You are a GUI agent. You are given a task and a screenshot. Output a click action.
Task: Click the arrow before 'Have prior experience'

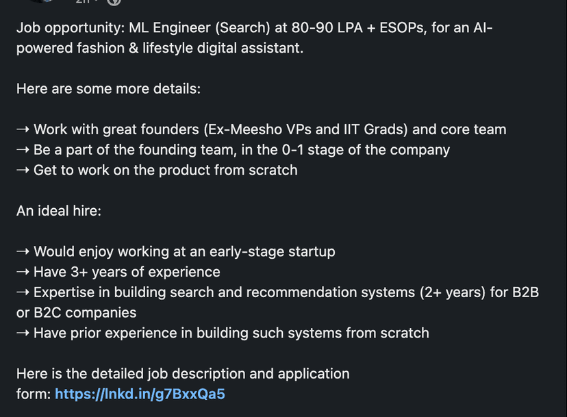(23, 333)
